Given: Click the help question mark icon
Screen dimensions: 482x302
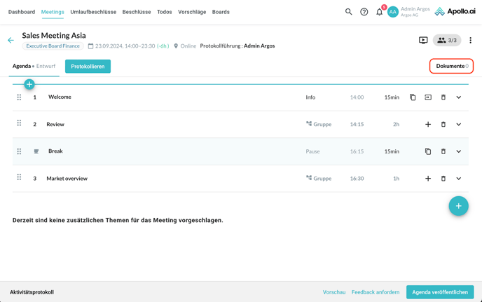Looking at the screenshot, I should pyautogui.click(x=364, y=12).
